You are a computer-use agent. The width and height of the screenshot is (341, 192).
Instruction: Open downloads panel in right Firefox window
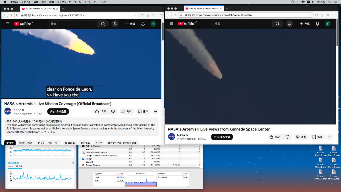(x=322, y=15)
